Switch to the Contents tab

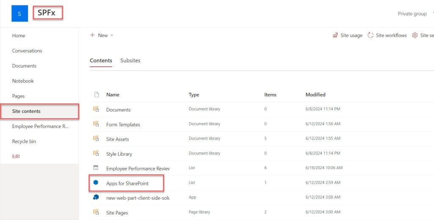pos(101,60)
